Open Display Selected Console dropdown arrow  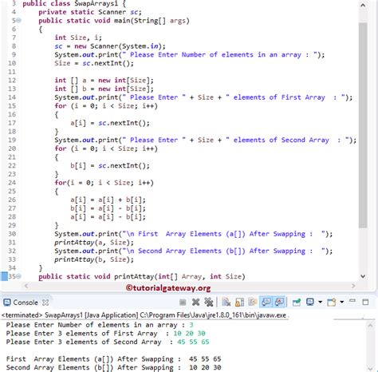pyautogui.click(x=321, y=302)
